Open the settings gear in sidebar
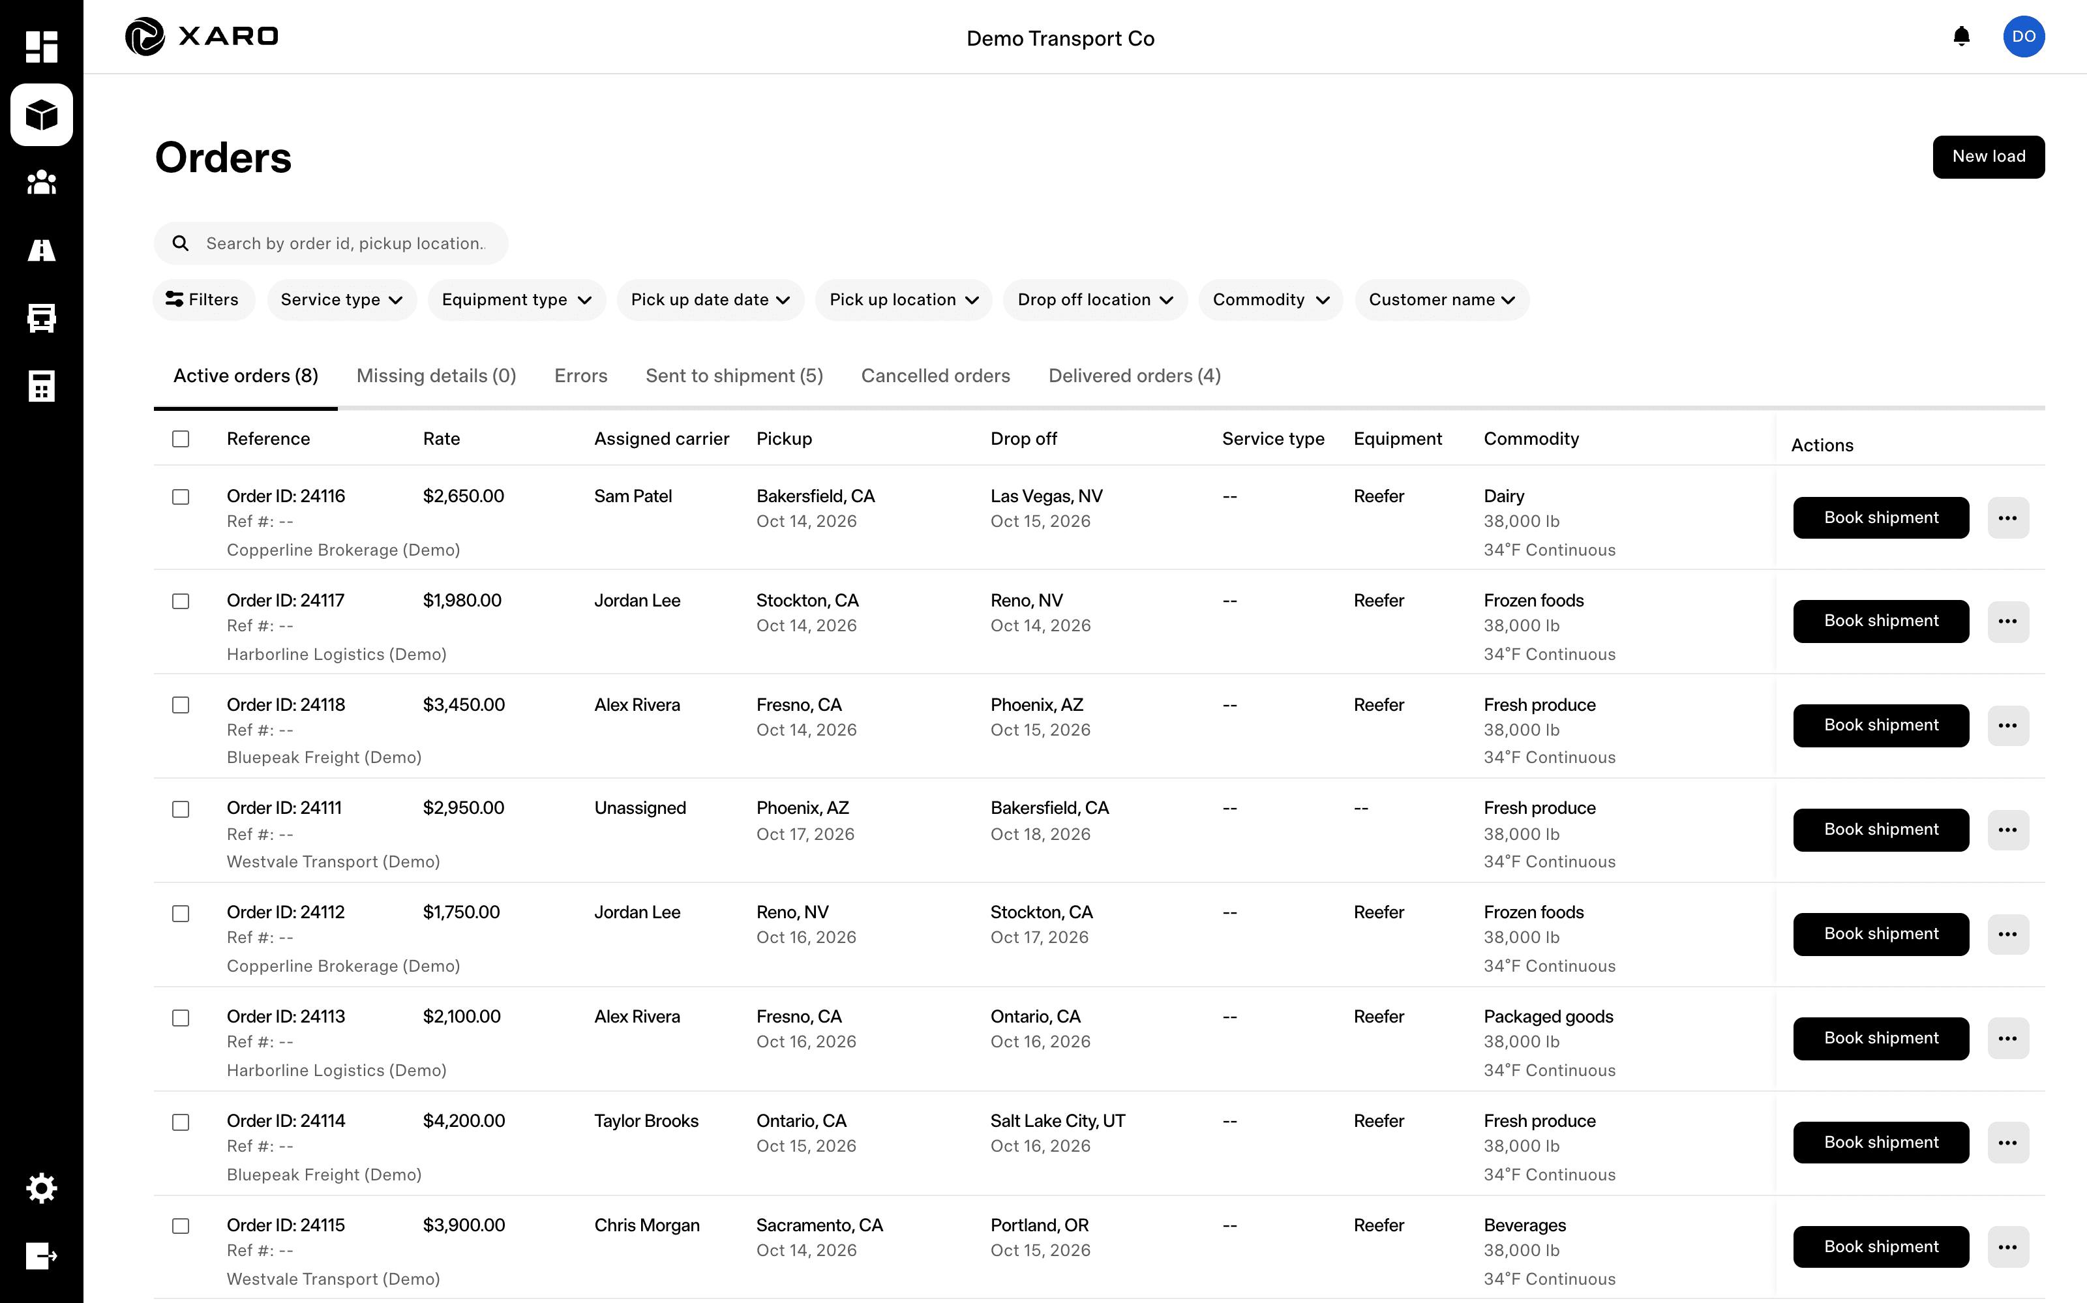2087x1303 pixels. pos(41,1188)
